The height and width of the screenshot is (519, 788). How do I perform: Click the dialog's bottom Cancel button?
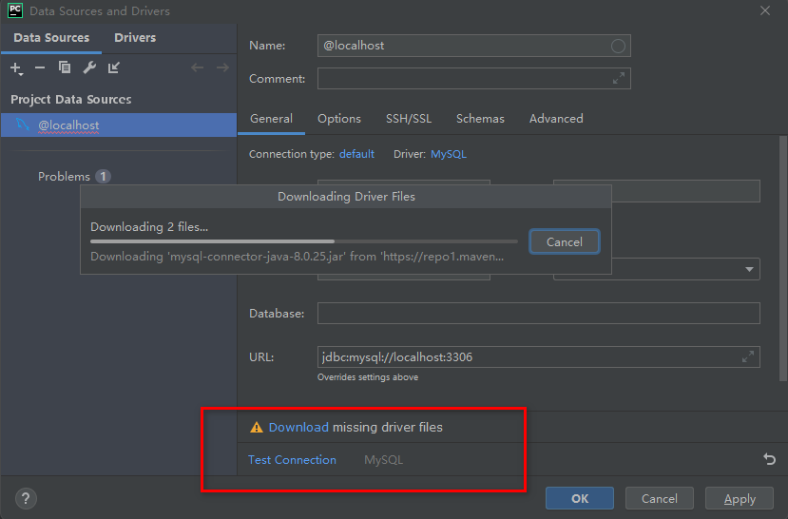coord(660,498)
